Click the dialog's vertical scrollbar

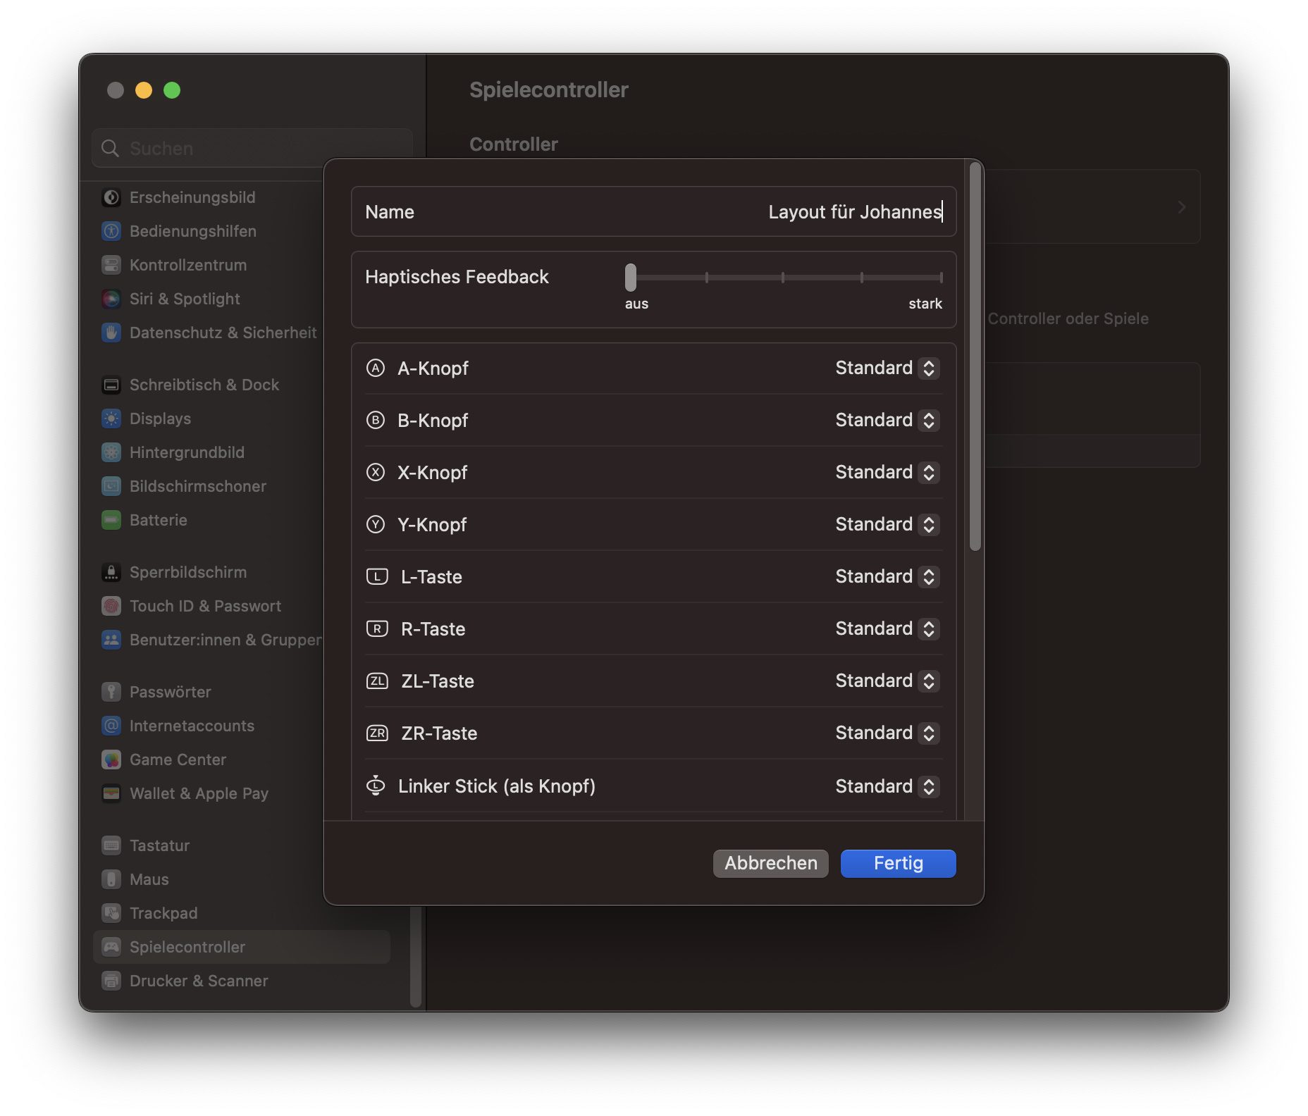click(x=975, y=356)
